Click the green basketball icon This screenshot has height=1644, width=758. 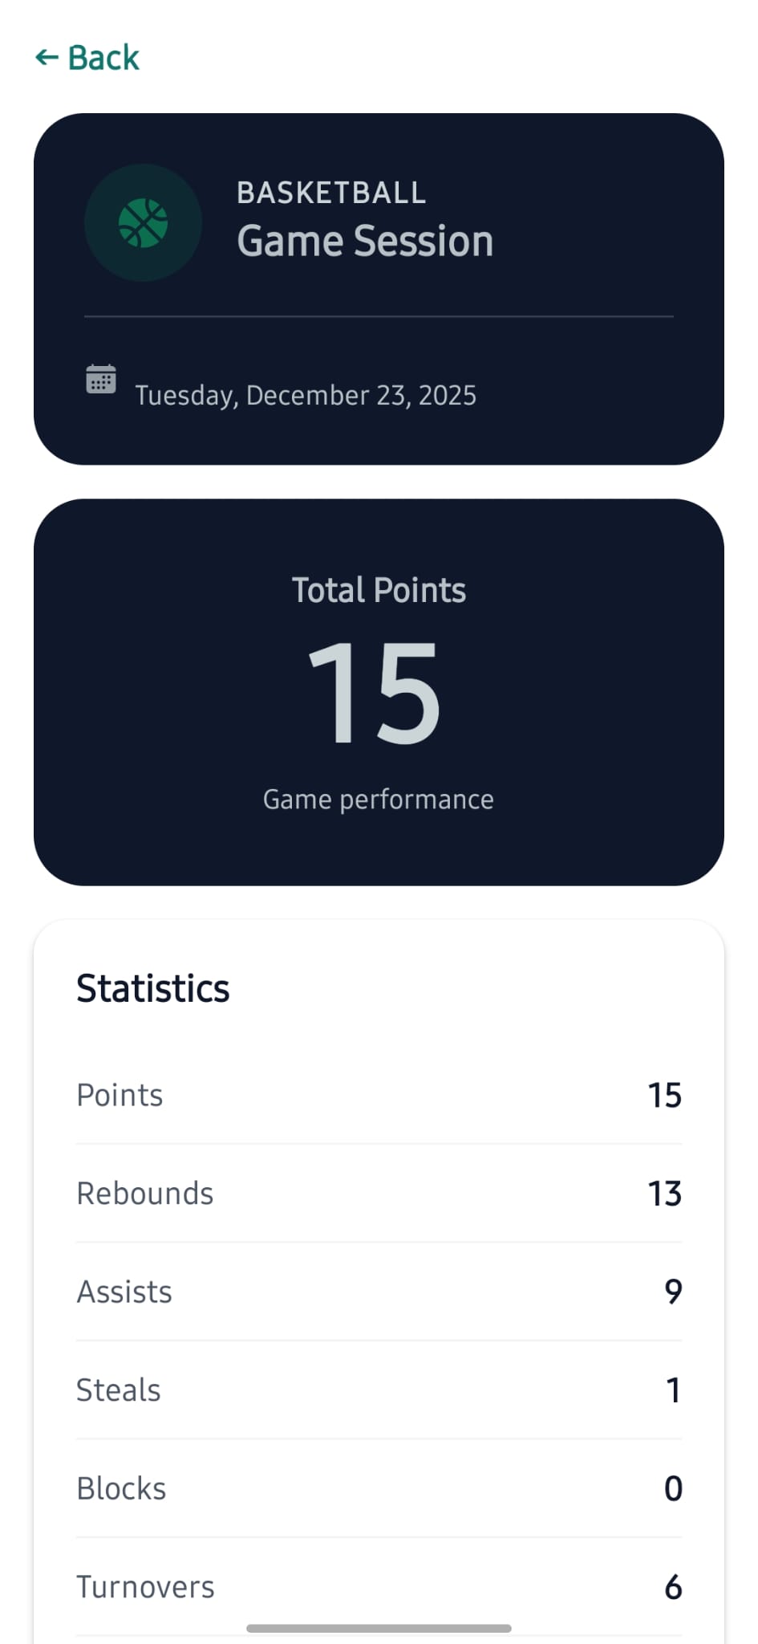(143, 223)
